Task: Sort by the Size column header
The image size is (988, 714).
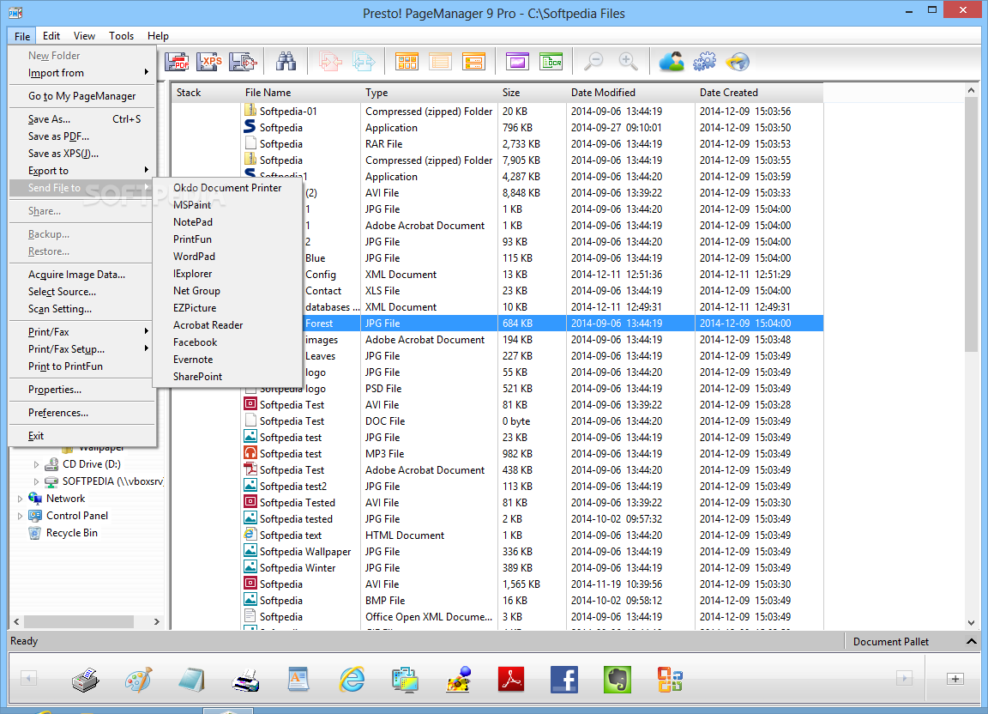Action: [531, 93]
